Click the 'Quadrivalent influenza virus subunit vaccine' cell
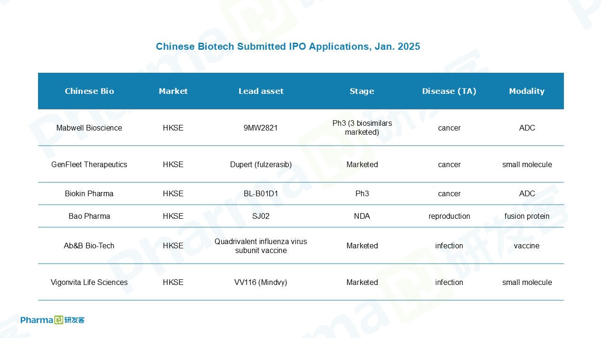Screen dimensions: 601x338 click(261, 246)
